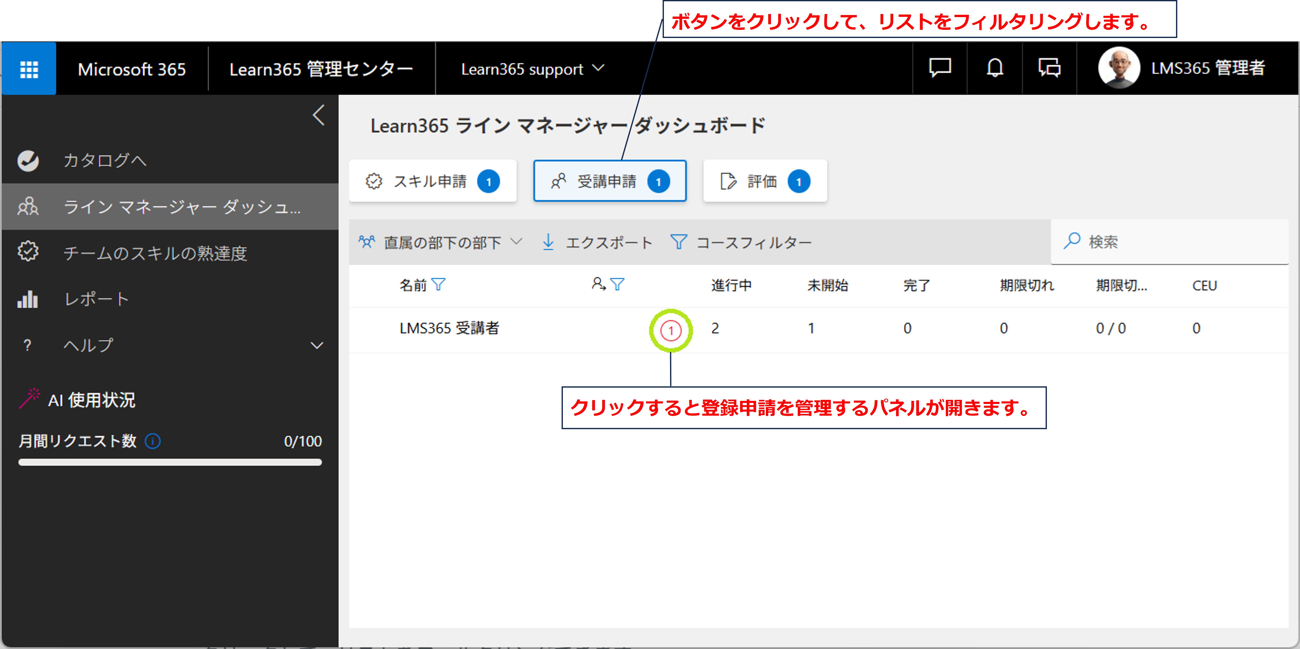The image size is (1300, 649).
Task: Click the help question mark icon
Action: [28, 346]
